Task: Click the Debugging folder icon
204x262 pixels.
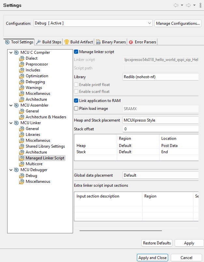Action: point(22,82)
